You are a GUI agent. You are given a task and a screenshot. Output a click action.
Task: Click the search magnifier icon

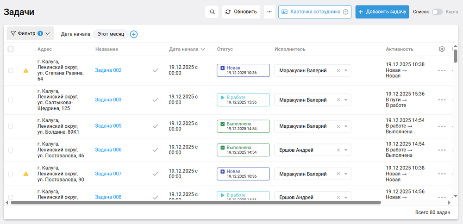pyautogui.click(x=212, y=12)
